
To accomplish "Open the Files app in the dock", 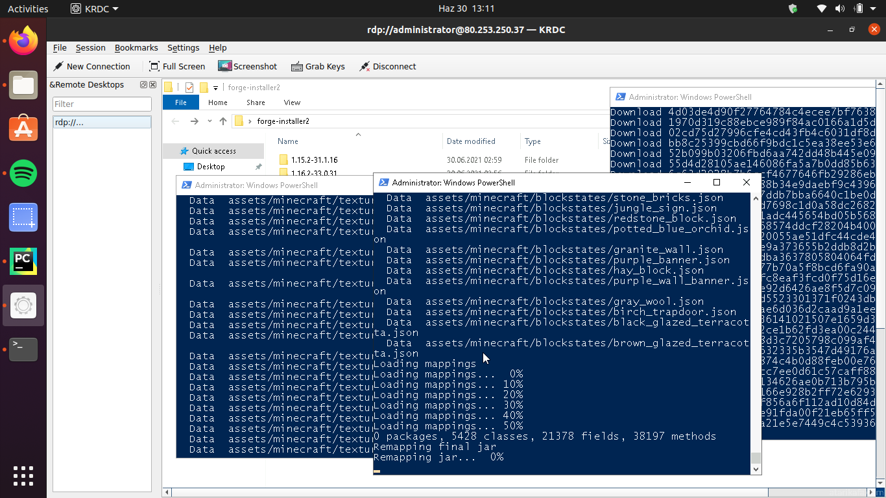I will click(x=23, y=85).
